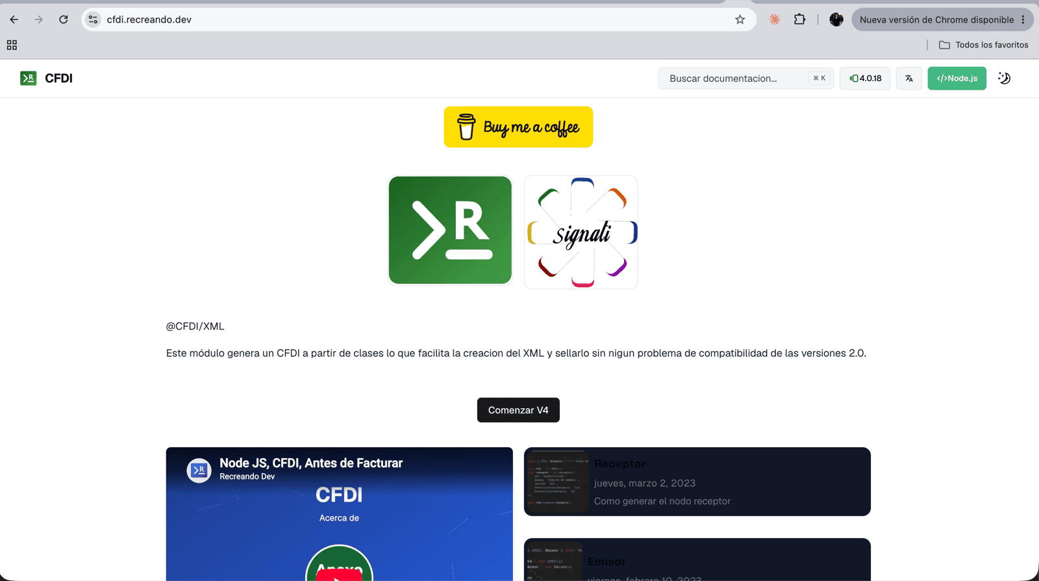Click the 'jueves, marzo 2, 2023' date

645,483
